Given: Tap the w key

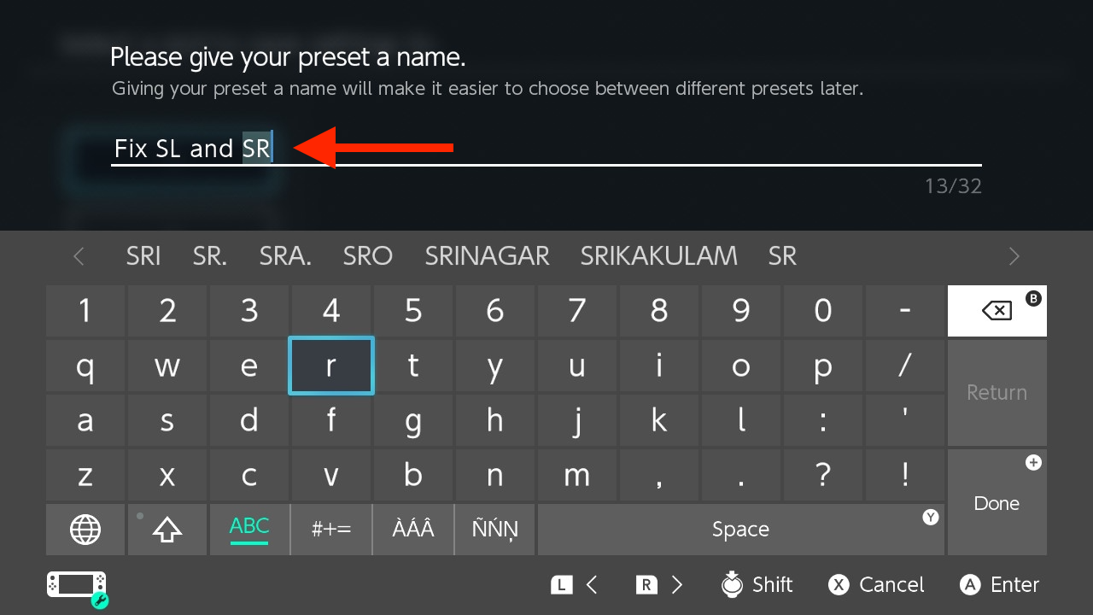Looking at the screenshot, I should 167,366.
